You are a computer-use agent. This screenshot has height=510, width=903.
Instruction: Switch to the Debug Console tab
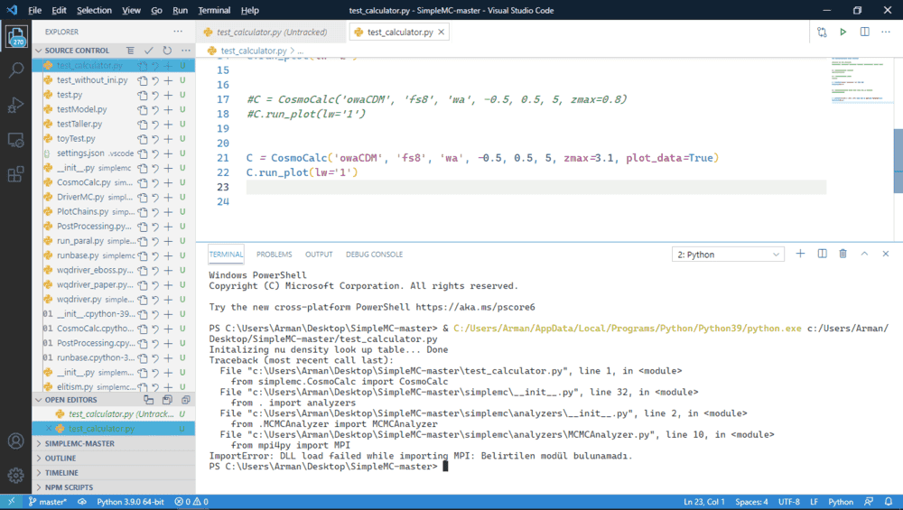(x=374, y=255)
